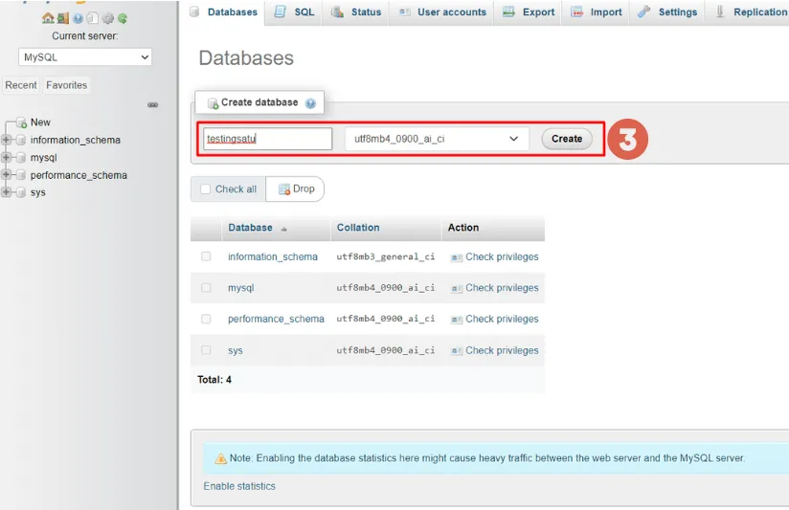Click the New database icon in tree
This screenshot has width=789, height=510.
click(x=22, y=122)
